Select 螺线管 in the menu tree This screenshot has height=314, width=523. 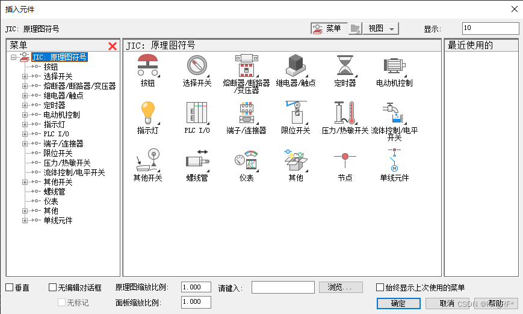54,192
